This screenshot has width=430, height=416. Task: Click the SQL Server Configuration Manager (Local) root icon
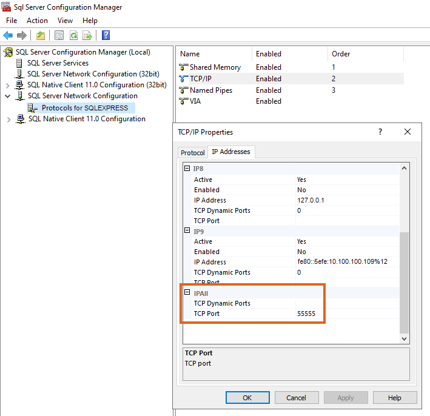coord(8,52)
